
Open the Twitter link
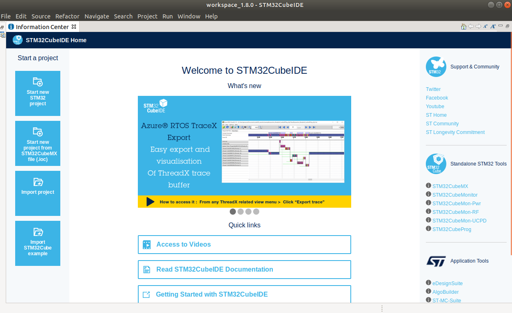[x=433, y=89]
